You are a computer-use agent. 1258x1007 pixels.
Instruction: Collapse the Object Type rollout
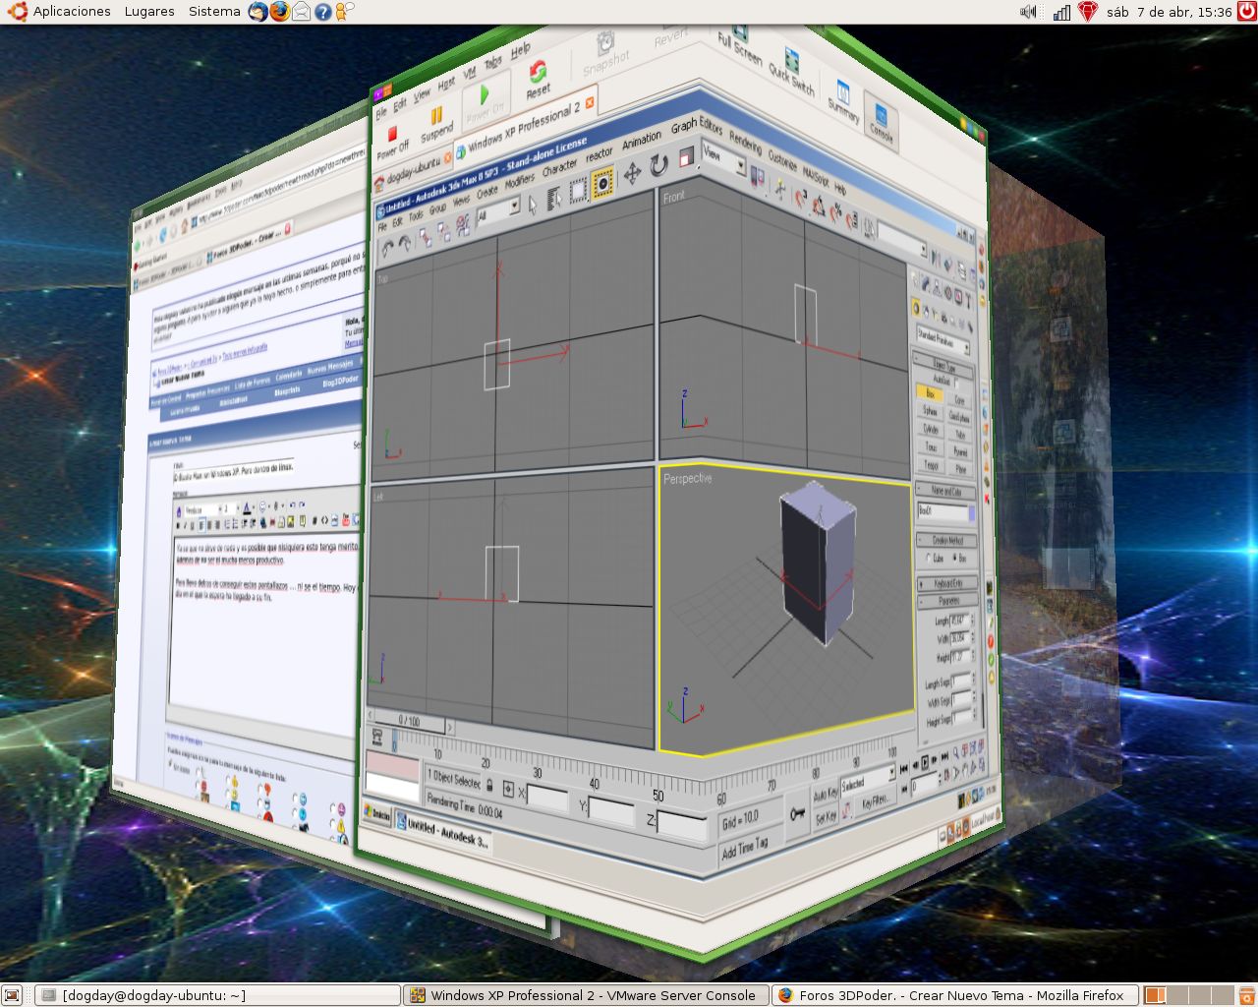pyautogui.click(x=944, y=366)
